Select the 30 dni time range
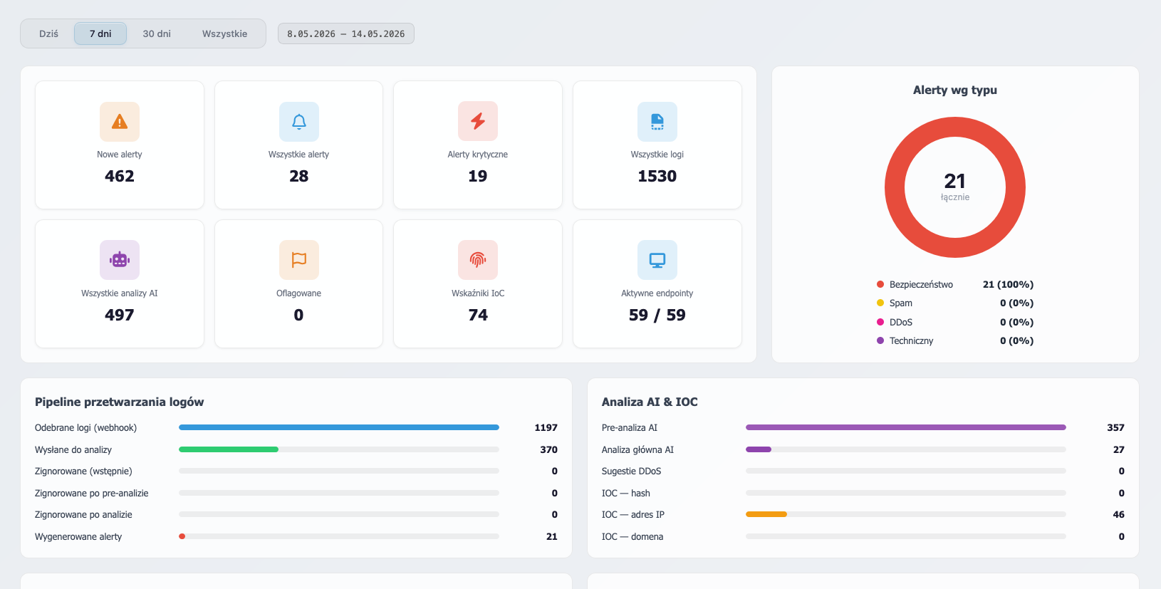 [157, 33]
